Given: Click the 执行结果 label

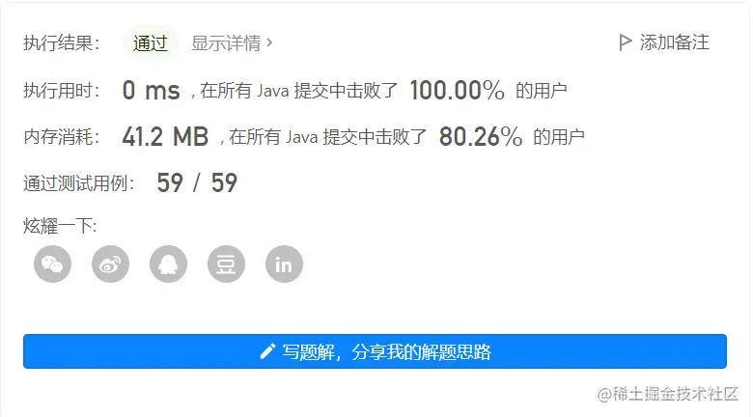Looking at the screenshot, I should [x=62, y=42].
